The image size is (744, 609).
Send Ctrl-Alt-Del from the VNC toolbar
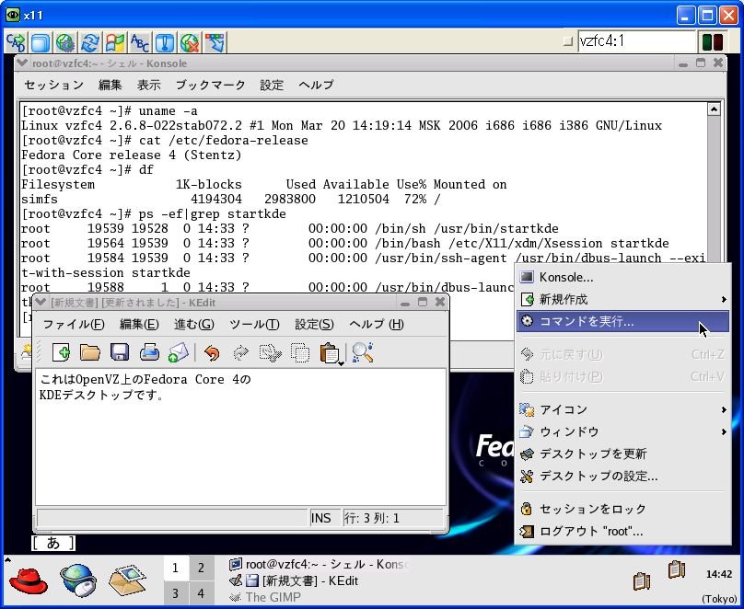coord(16,42)
